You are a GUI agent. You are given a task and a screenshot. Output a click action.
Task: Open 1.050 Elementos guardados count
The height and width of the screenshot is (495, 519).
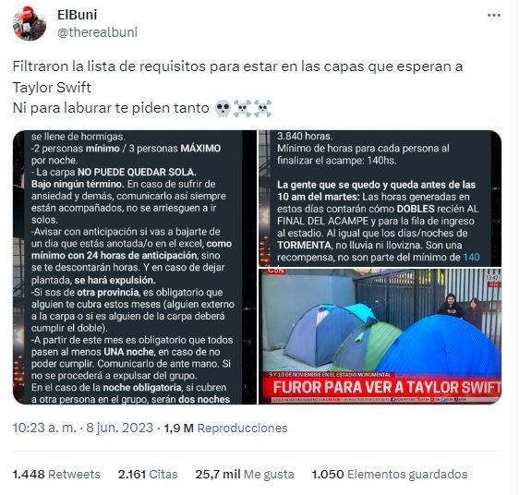[x=390, y=474]
